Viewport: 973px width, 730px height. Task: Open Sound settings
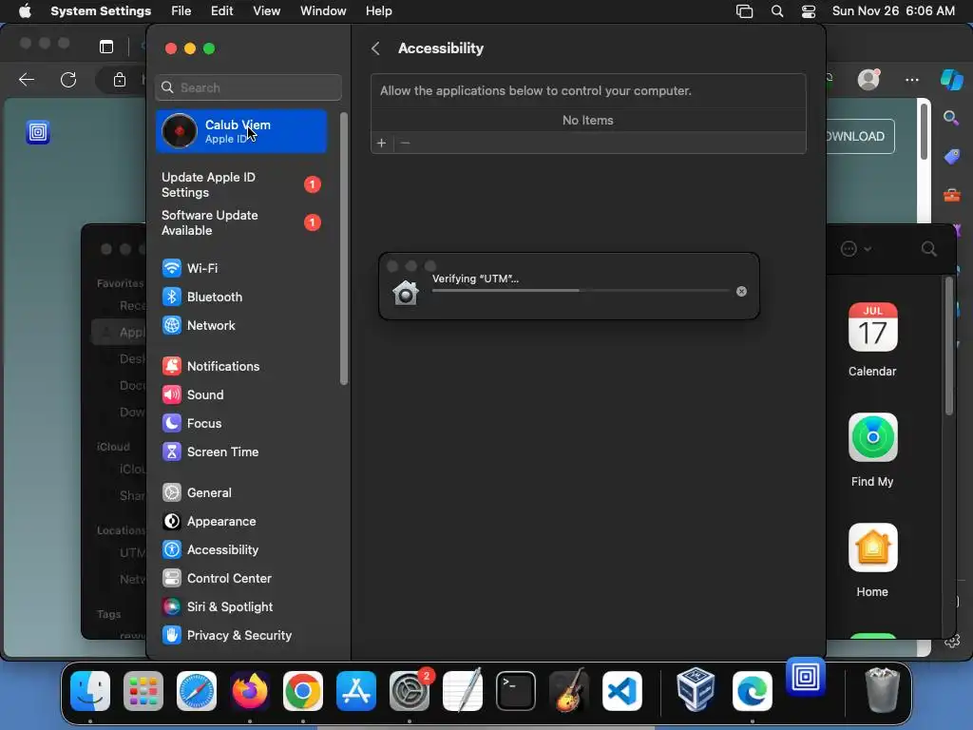click(x=193, y=394)
